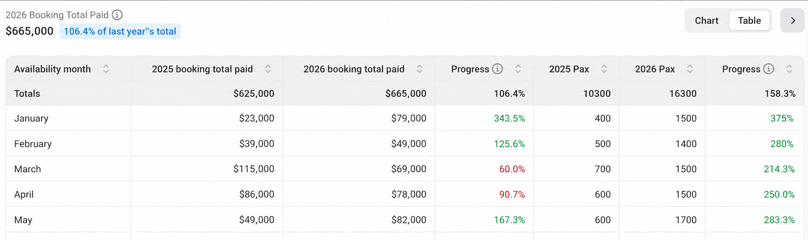Screen dimensions: 808x240
Task: Sort by Availability month column
Action: coord(106,69)
